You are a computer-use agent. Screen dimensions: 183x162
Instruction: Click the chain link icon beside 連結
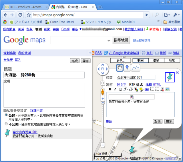[170, 53]
